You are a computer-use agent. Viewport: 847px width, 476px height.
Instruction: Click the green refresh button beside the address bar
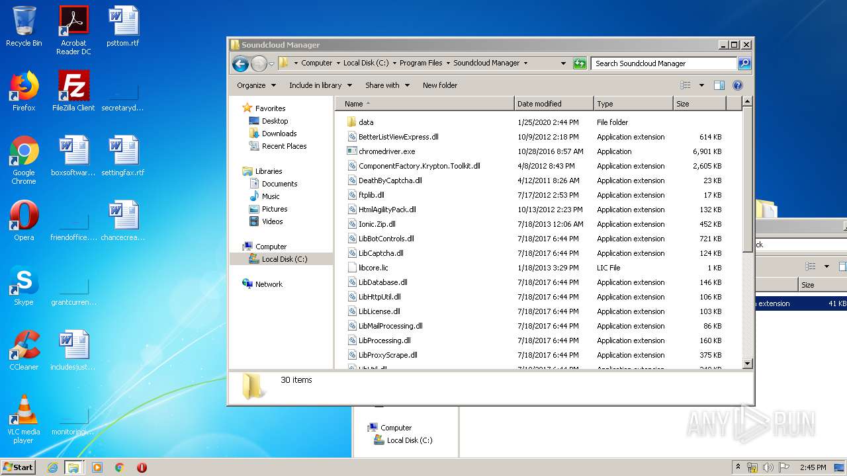coord(580,63)
